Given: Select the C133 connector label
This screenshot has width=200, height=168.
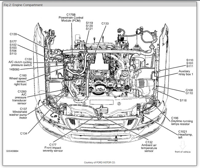Looking at the screenshot, I should click(x=105, y=24).
